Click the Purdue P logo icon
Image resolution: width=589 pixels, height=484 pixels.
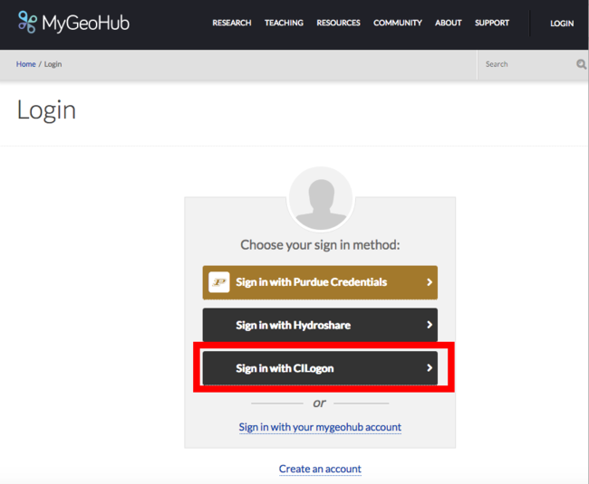point(218,282)
